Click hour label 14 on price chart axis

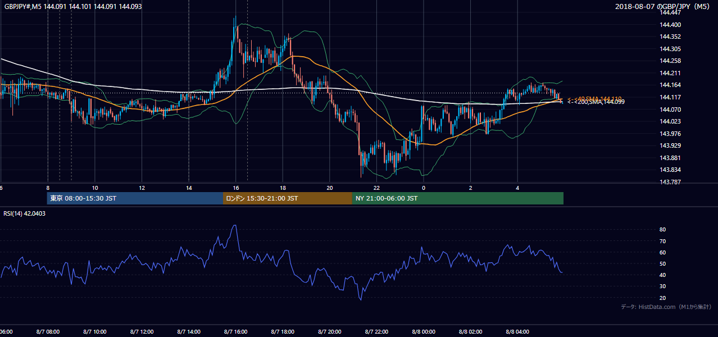click(x=189, y=188)
